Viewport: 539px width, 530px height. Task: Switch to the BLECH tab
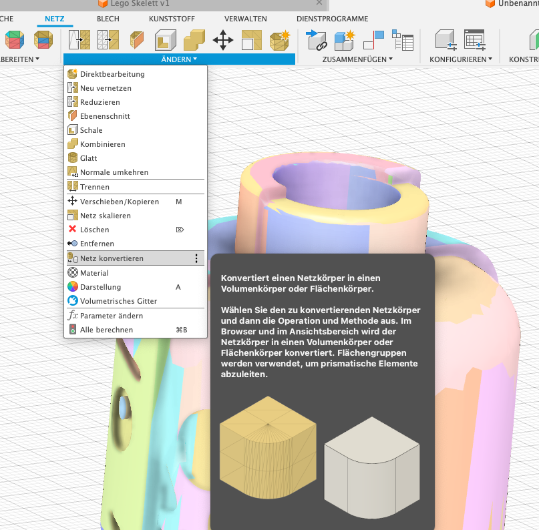(108, 19)
